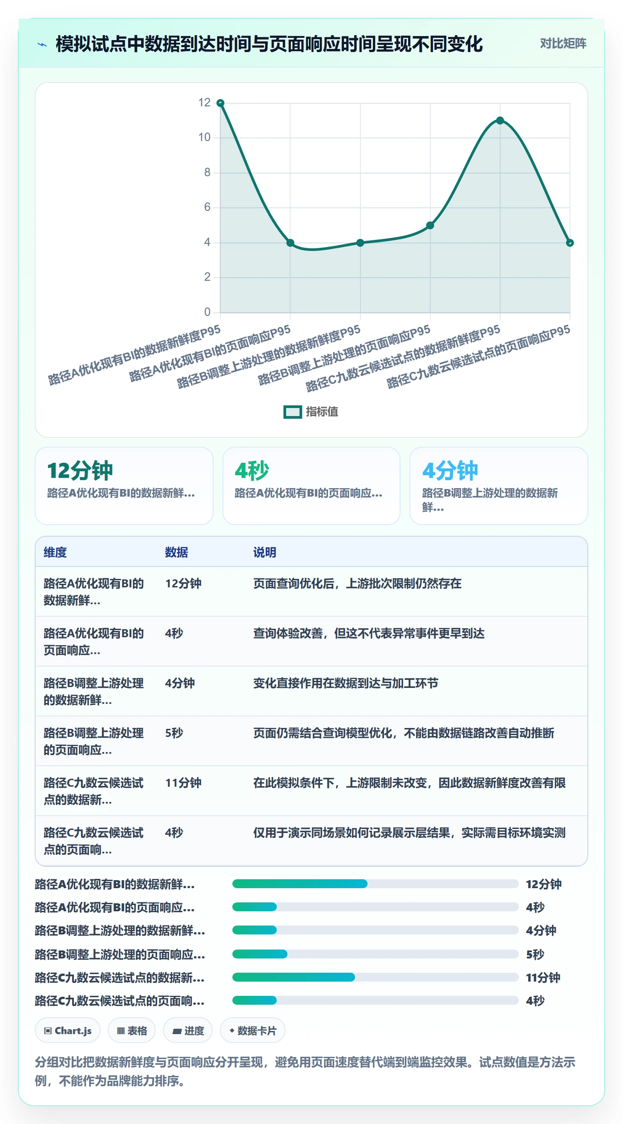Click the text 页面查询优化后，上游批次限制仍然存在
This screenshot has height=1124, width=623.
click(357, 583)
